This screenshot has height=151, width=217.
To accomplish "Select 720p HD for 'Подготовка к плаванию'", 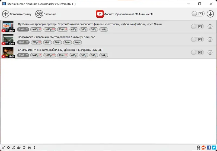I will point(36,42).
